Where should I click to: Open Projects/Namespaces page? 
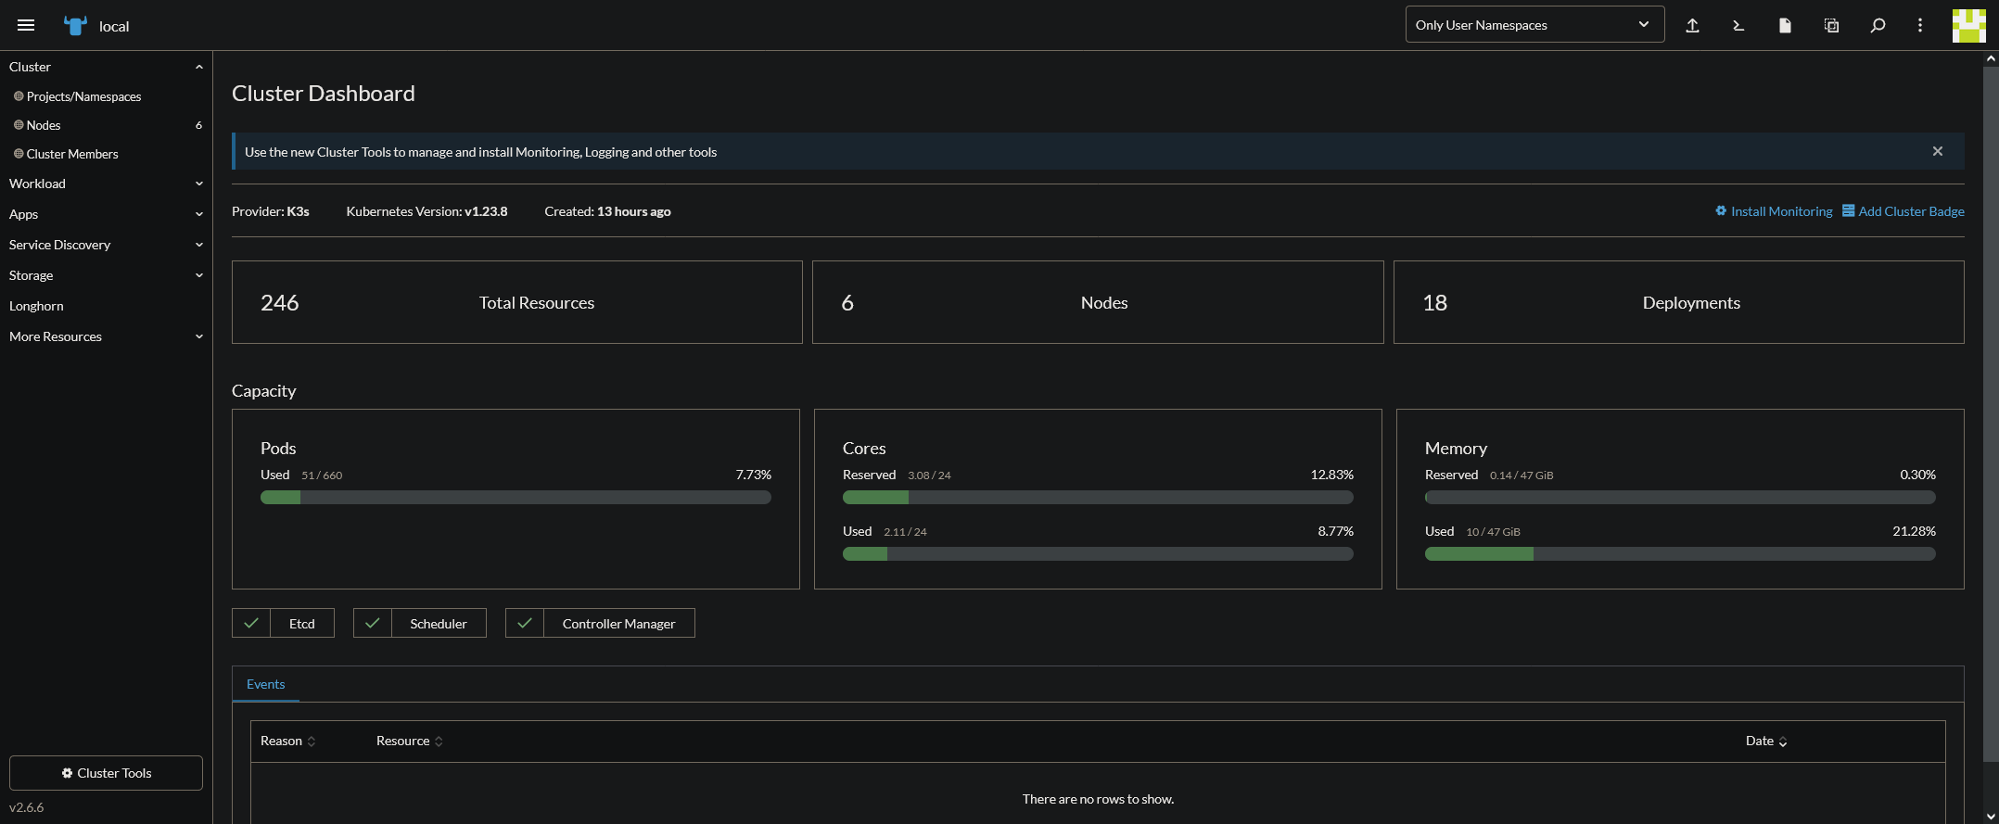83,96
